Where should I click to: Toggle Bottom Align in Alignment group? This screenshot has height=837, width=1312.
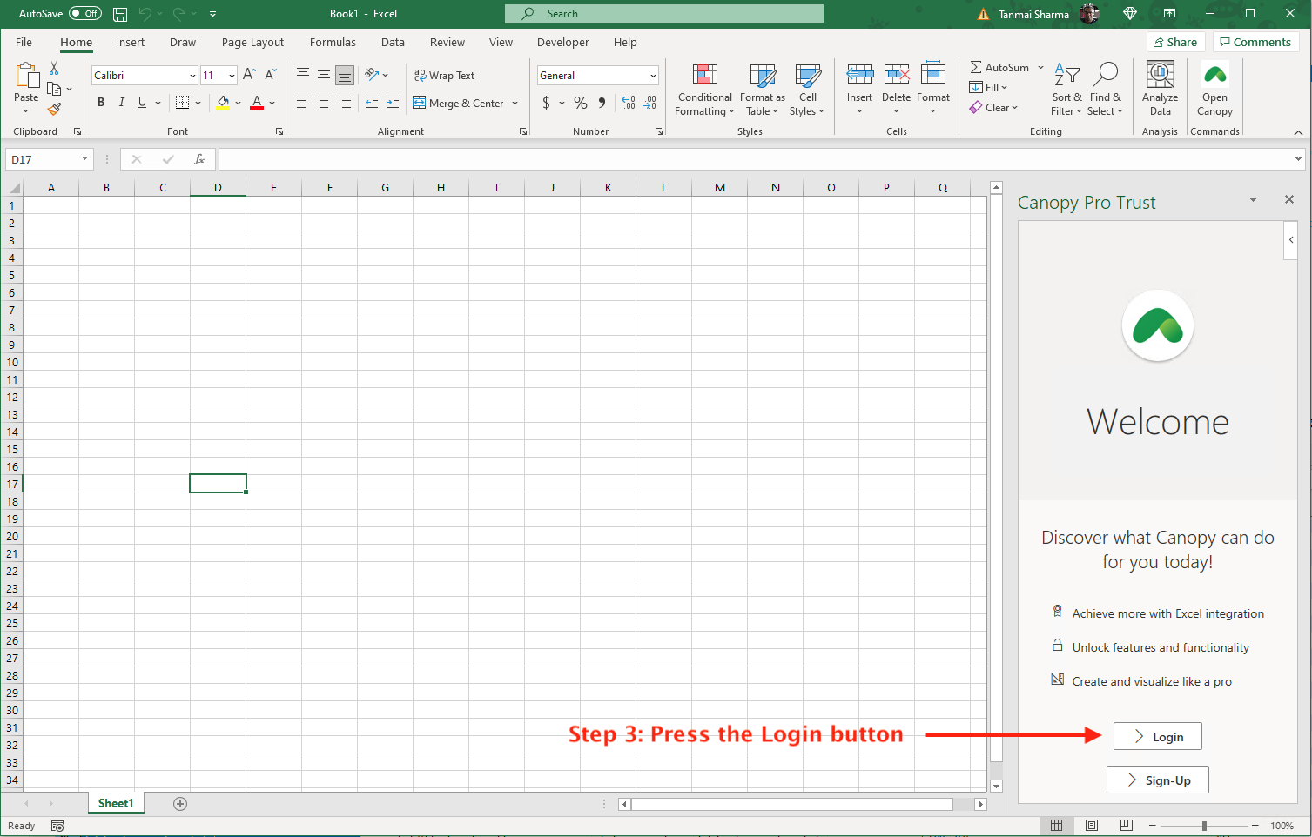tap(345, 75)
